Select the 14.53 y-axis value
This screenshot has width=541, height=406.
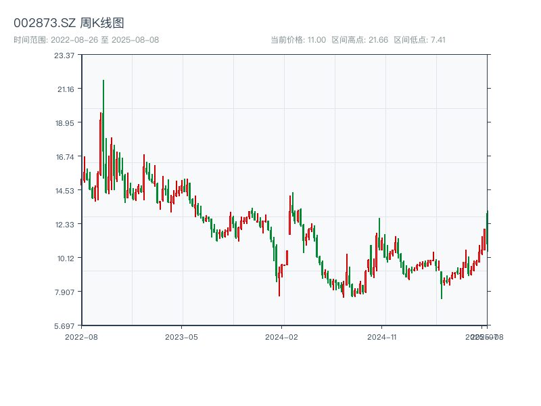point(64,191)
